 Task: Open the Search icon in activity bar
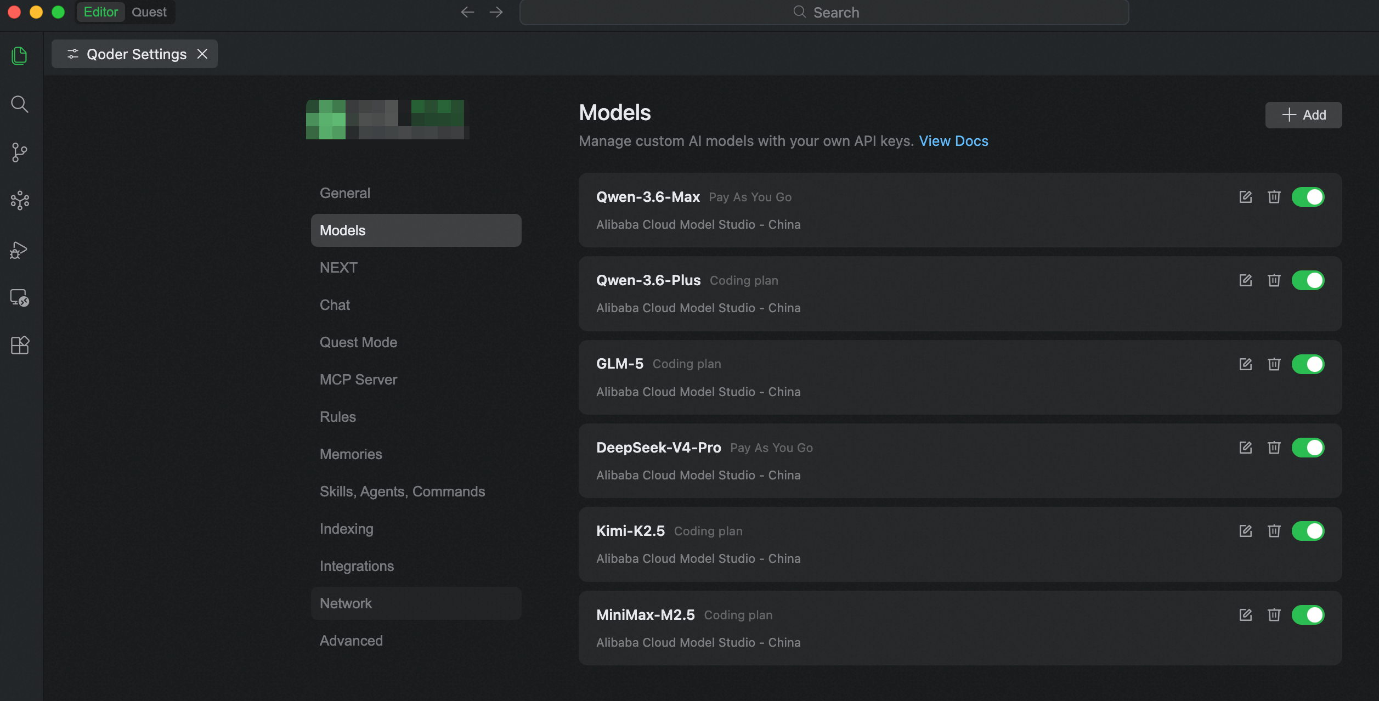pos(20,104)
